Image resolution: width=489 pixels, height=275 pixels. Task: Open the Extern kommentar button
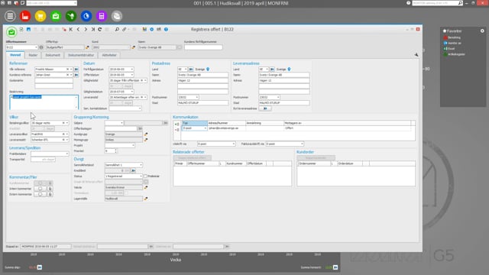(40, 194)
